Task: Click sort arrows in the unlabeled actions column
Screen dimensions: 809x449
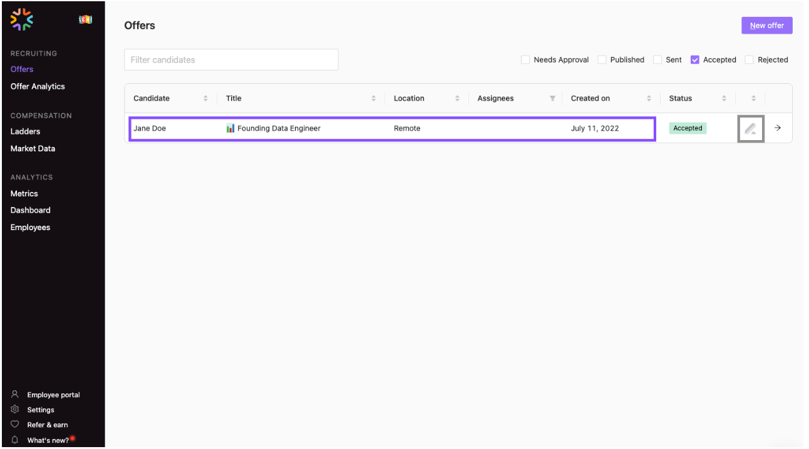Action: (x=754, y=98)
